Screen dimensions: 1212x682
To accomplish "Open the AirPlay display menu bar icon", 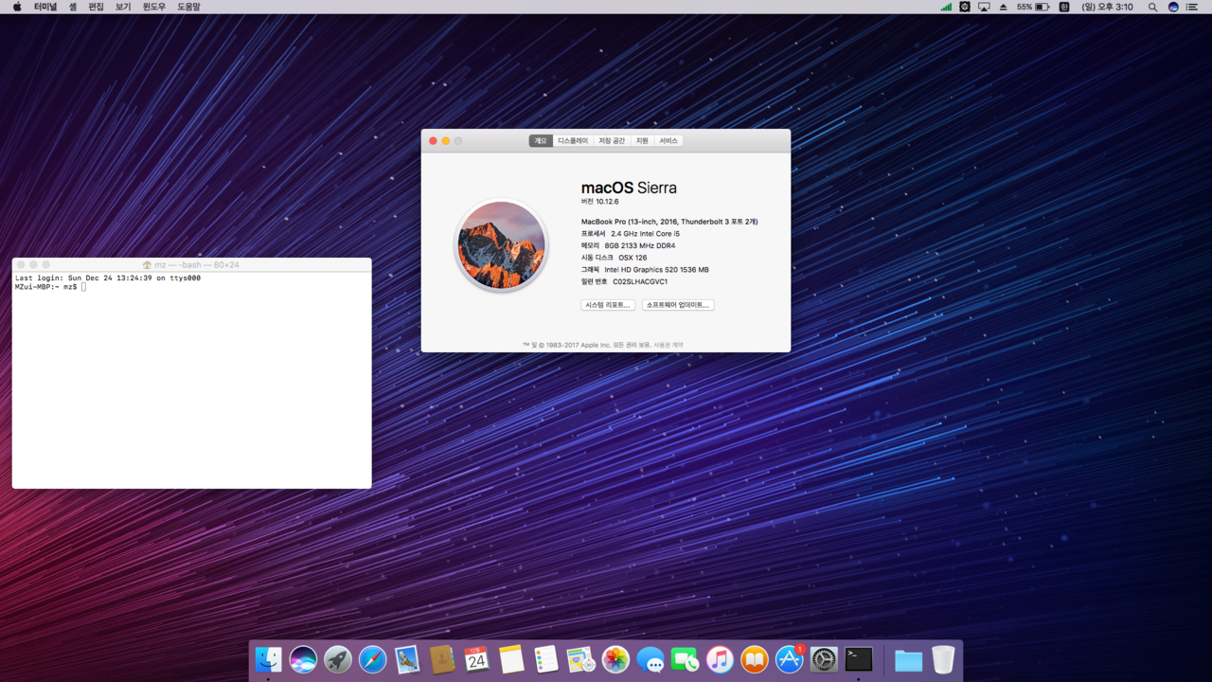I will pyautogui.click(x=984, y=7).
